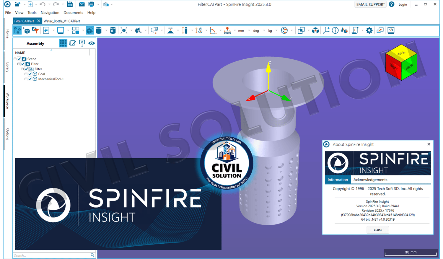Viewport: 443px width, 259px height.
Task: Open the performance monitor gauge icon
Action: pos(391,30)
